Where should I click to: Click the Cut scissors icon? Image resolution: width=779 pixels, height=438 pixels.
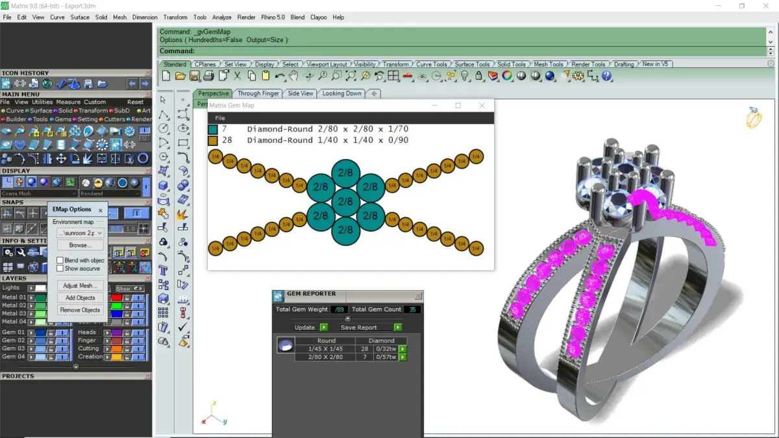pos(238,76)
